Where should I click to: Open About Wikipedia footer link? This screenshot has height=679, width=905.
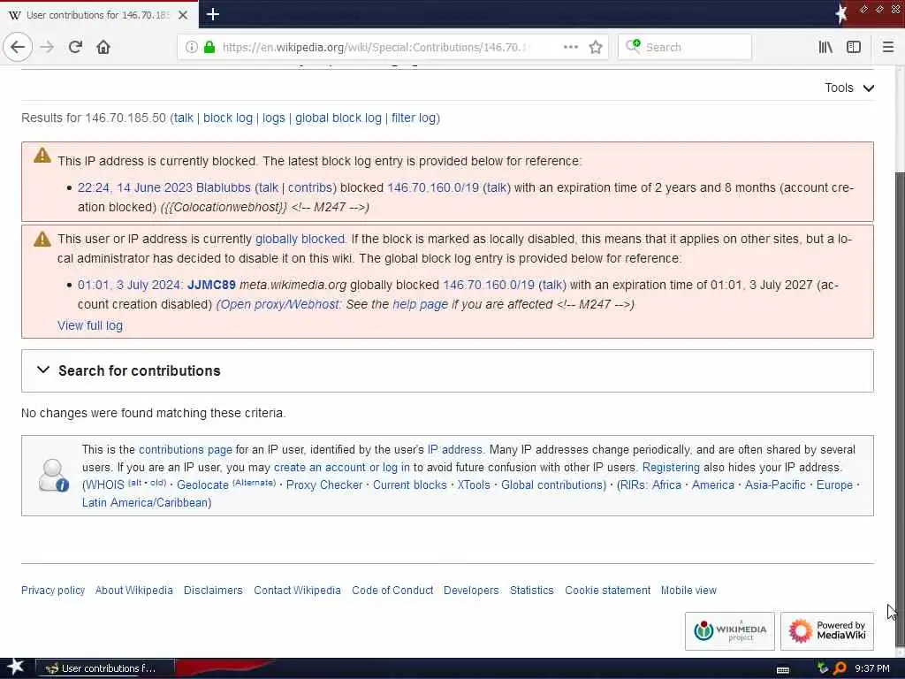coord(134,590)
